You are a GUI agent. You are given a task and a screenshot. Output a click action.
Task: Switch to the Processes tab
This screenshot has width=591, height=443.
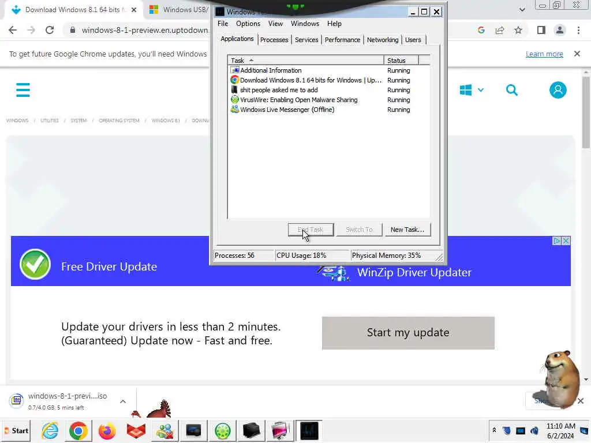274,40
